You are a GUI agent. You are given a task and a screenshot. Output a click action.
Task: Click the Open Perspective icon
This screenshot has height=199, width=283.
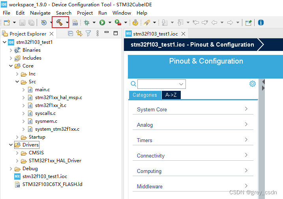point(249,23)
